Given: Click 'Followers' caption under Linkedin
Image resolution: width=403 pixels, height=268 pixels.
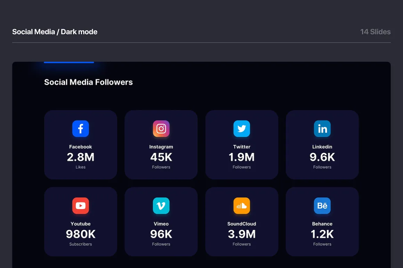Looking at the screenshot, I should click(x=322, y=167).
